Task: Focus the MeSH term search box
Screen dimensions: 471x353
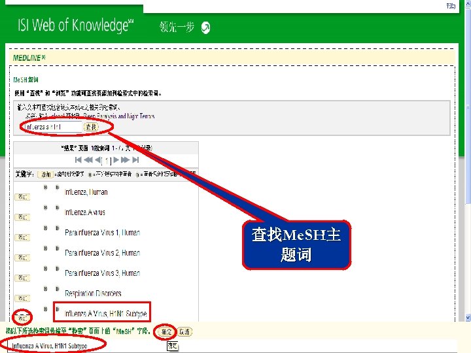Action: point(52,127)
